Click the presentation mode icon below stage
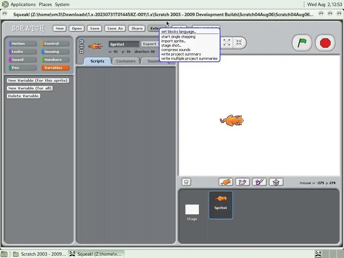 [x=186, y=182]
